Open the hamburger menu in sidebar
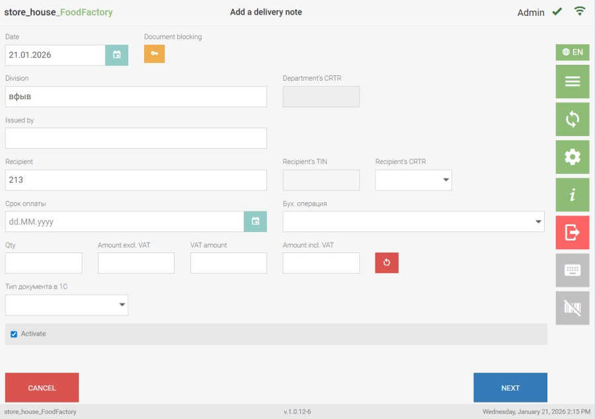The width and height of the screenshot is (595, 419). pyautogui.click(x=572, y=81)
